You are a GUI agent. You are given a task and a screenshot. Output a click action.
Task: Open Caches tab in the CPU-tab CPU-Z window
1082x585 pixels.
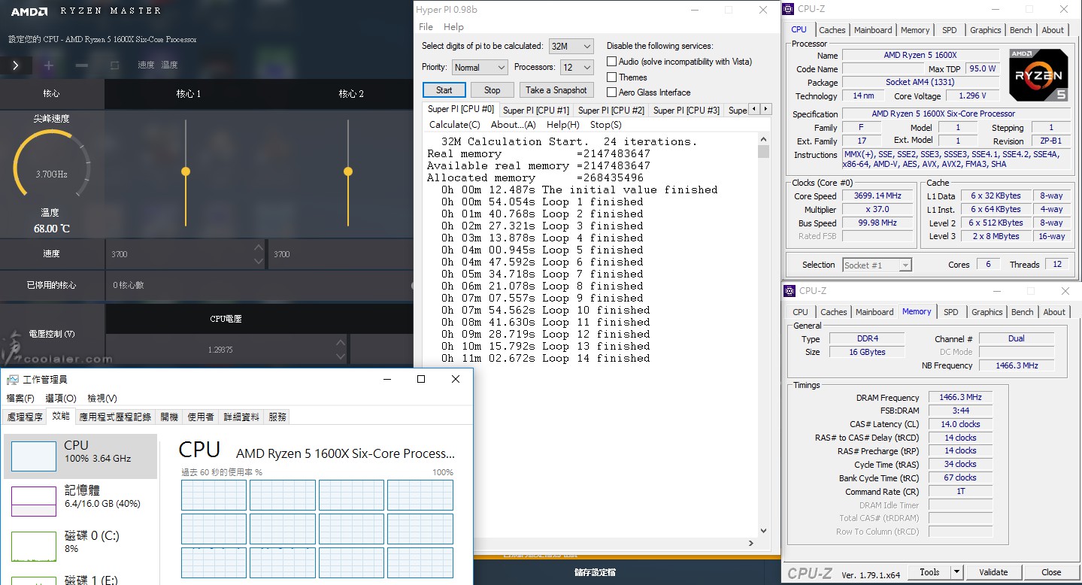point(832,30)
